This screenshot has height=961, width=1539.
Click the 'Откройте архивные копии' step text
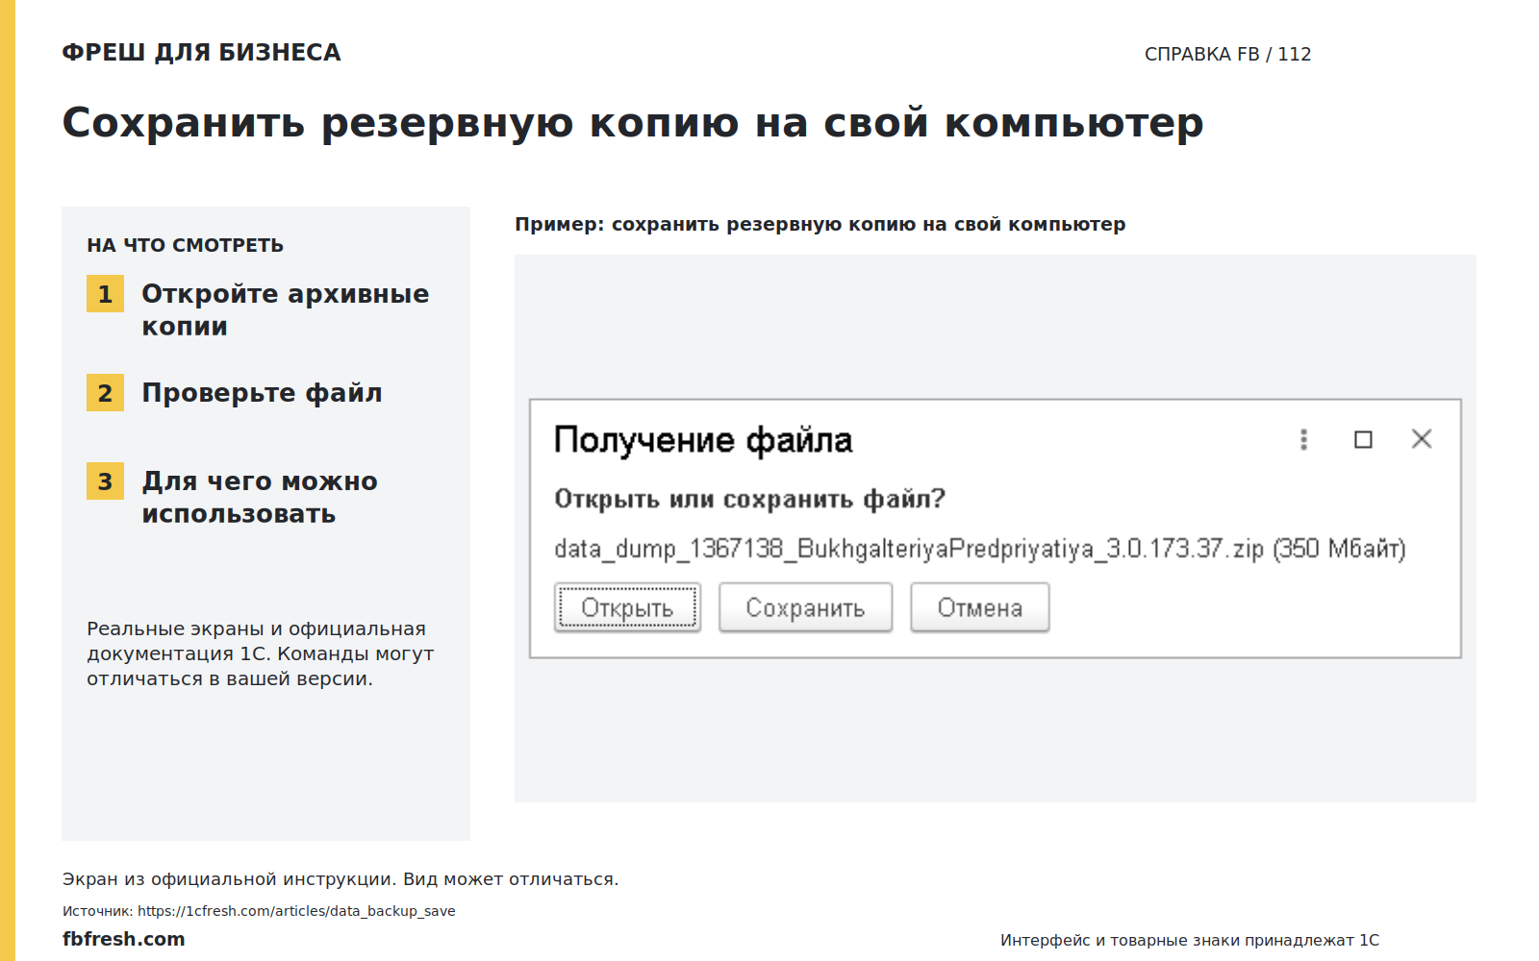286,309
